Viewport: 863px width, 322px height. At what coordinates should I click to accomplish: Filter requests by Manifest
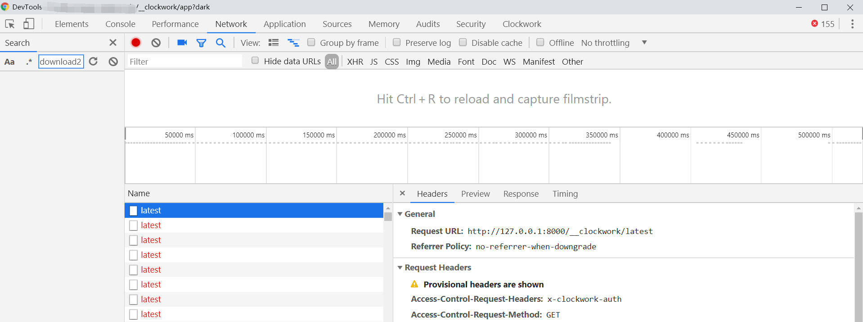pos(539,62)
